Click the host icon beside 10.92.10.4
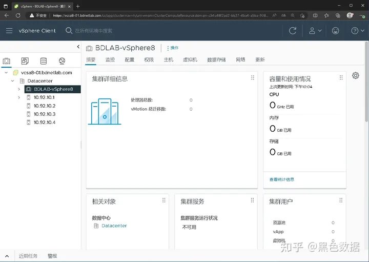369x262 pixels. tap(29, 123)
